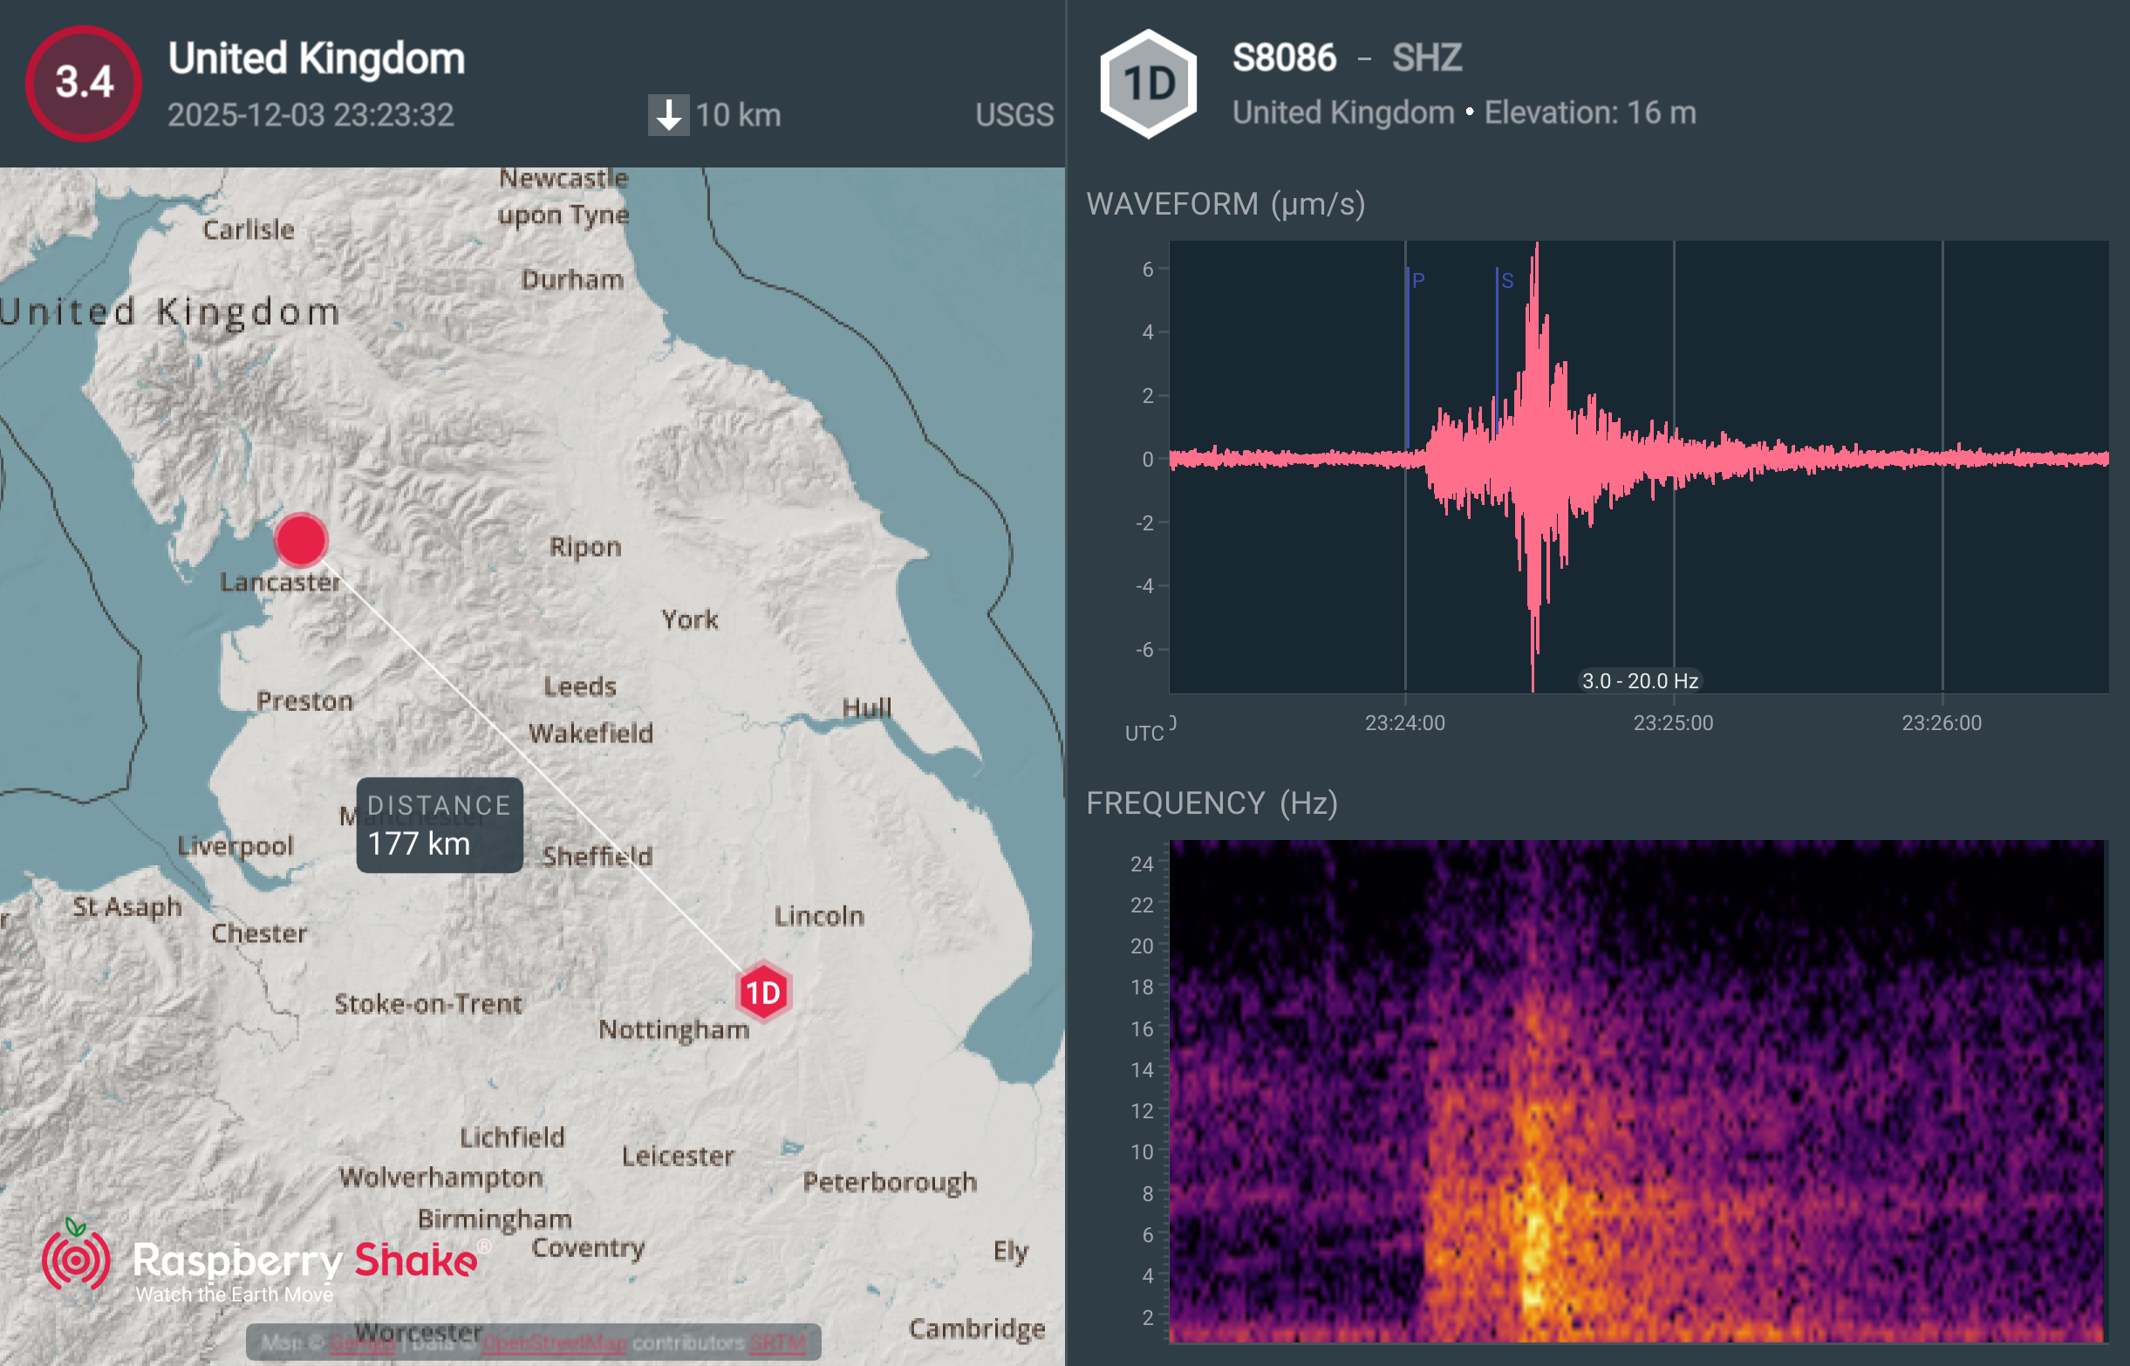Click the 23:25:00 time axis label
This screenshot has width=2130, height=1366.
click(x=1672, y=722)
